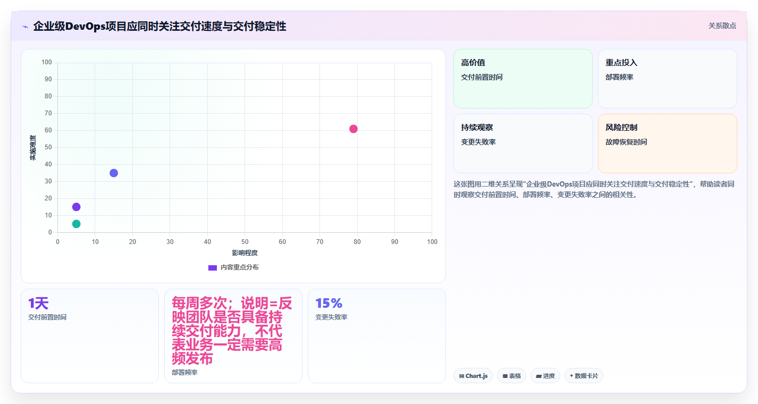Click the lightning icon beside the title

pos(25,27)
